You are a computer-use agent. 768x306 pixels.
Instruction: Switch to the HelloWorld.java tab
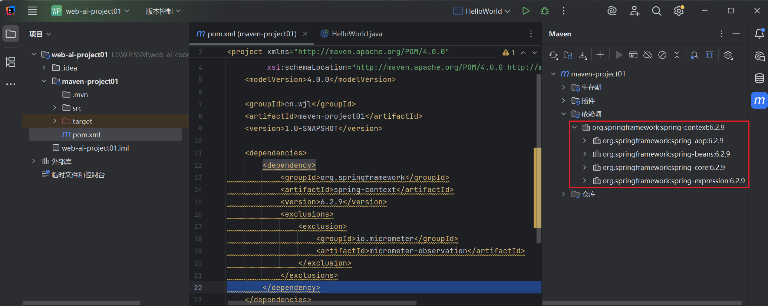click(352, 34)
